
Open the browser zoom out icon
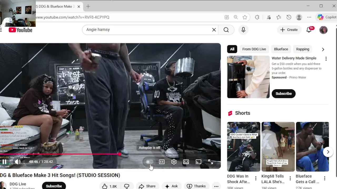pyautogui.click(x=236, y=17)
